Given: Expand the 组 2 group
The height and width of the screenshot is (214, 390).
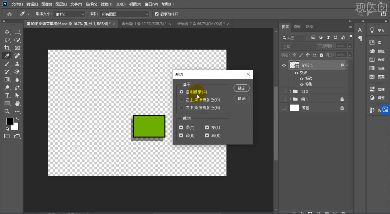Looking at the screenshot, I should (x=290, y=91).
